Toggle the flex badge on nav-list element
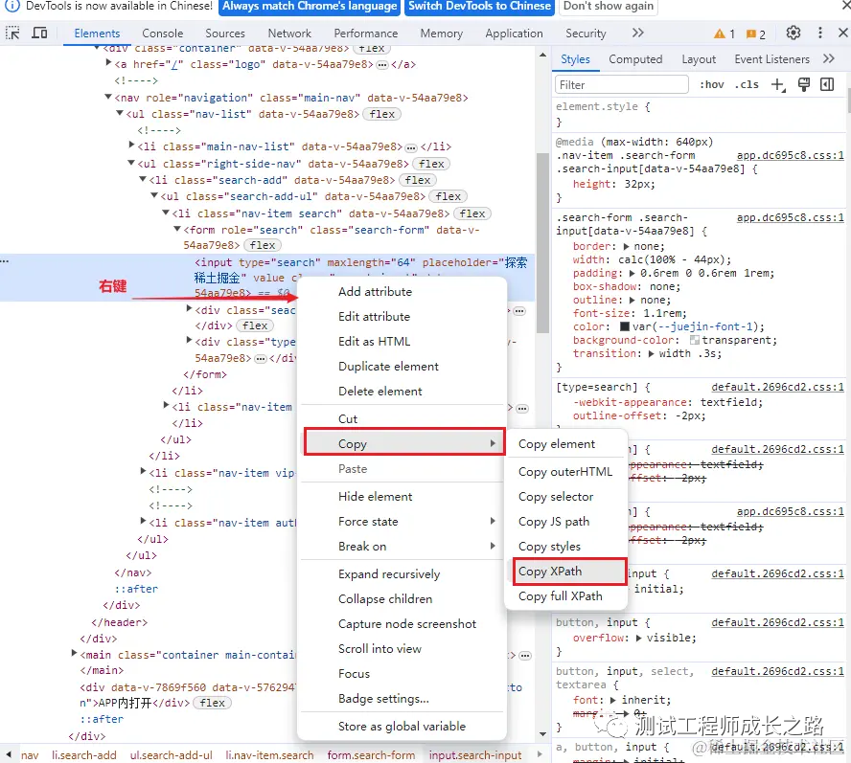The height and width of the screenshot is (763, 851). coord(381,114)
